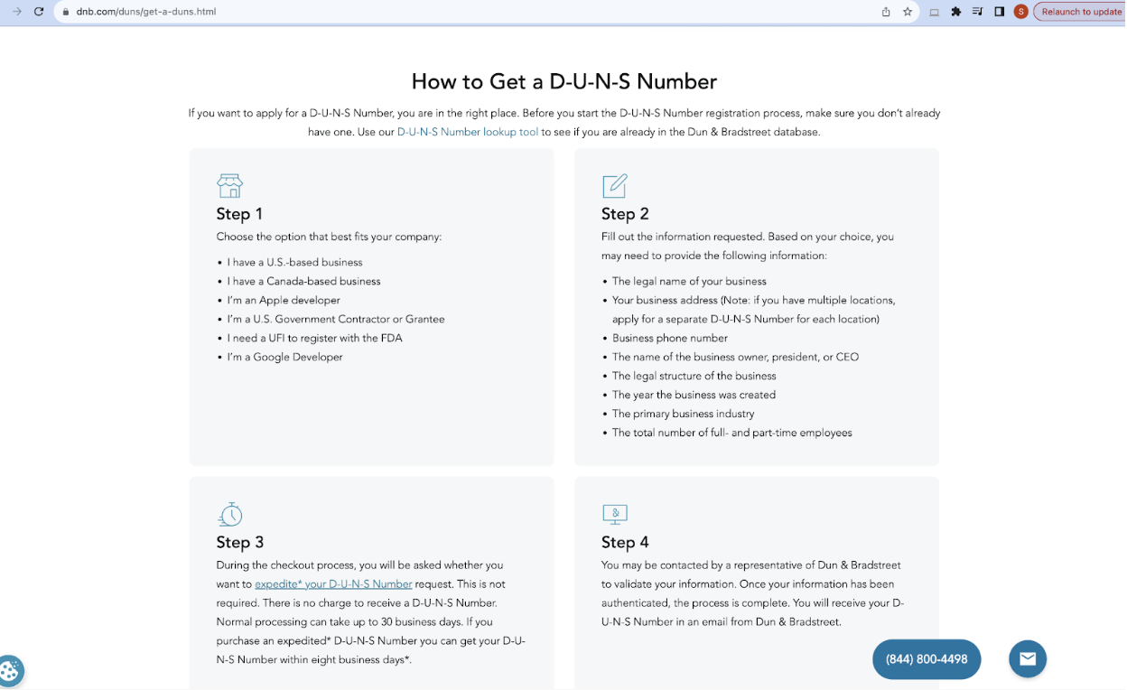Viewport: 1127px width, 690px height.
Task: Click the share page icon in address bar
Action: tap(886, 12)
